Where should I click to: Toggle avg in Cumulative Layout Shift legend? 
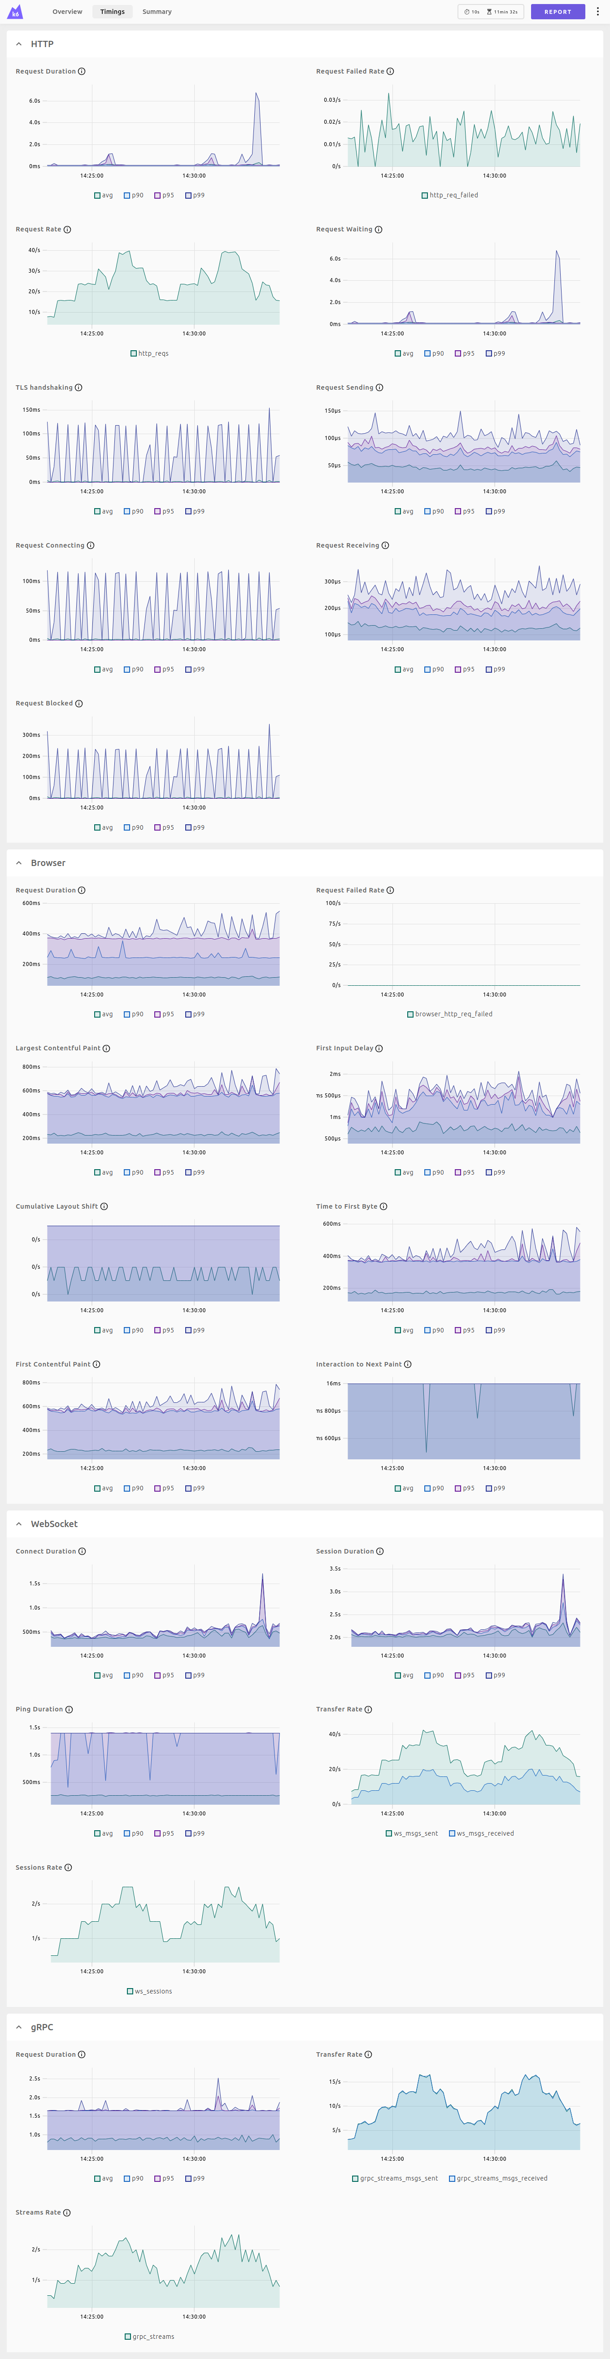(104, 1331)
